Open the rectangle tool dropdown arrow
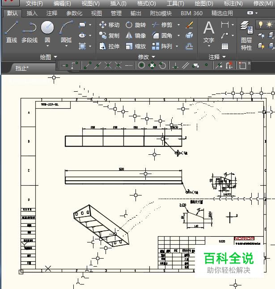This screenshot has width=275, height=289. (x=90, y=25)
